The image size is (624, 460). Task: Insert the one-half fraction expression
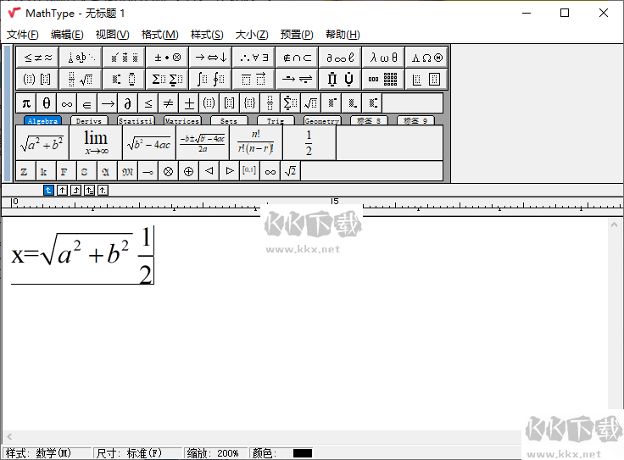(309, 143)
